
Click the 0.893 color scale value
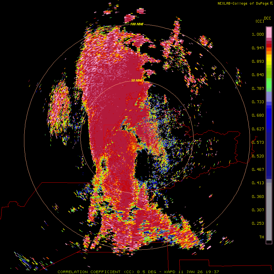(x=258, y=61)
